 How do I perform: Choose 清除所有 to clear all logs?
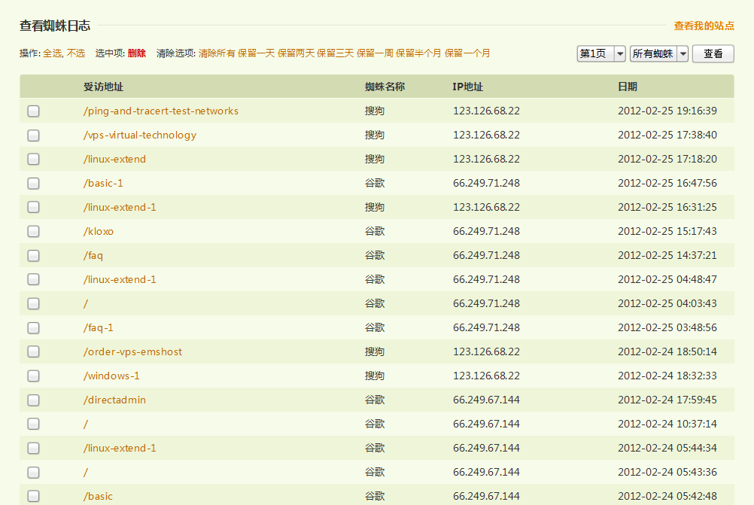217,53
